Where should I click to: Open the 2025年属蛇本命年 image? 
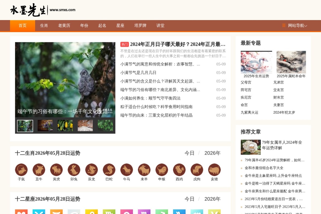click(291, 62)
